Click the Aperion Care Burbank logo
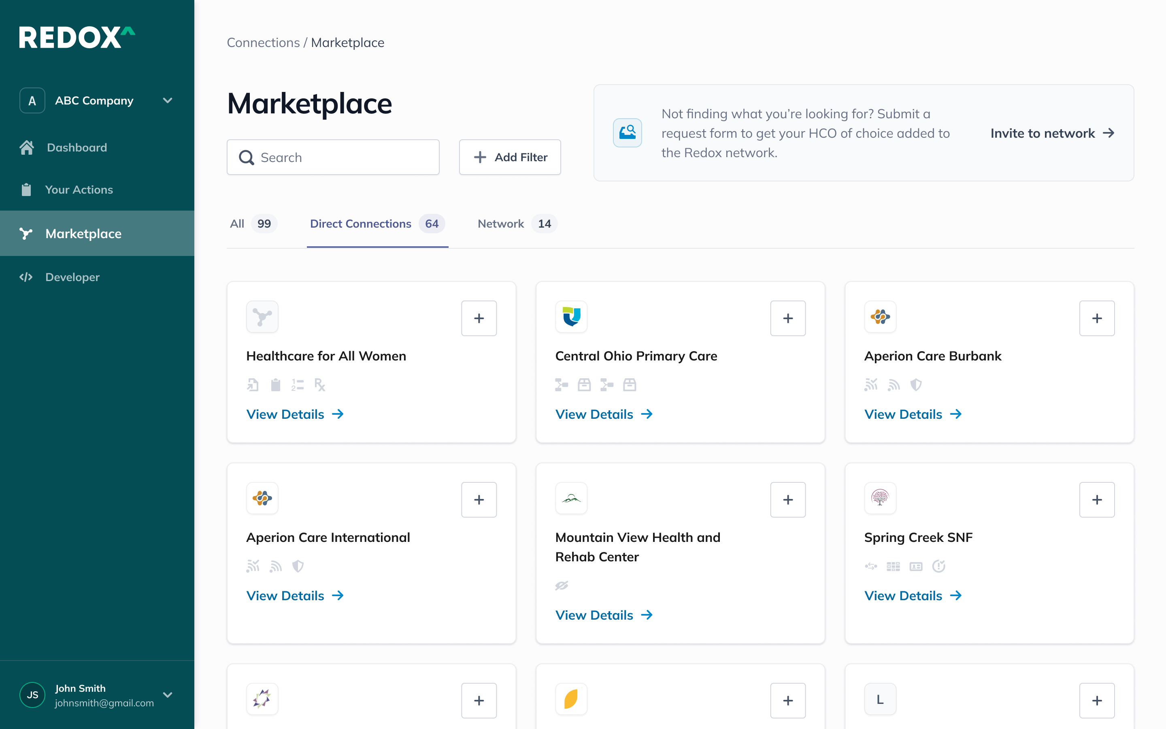 point(880,317)
